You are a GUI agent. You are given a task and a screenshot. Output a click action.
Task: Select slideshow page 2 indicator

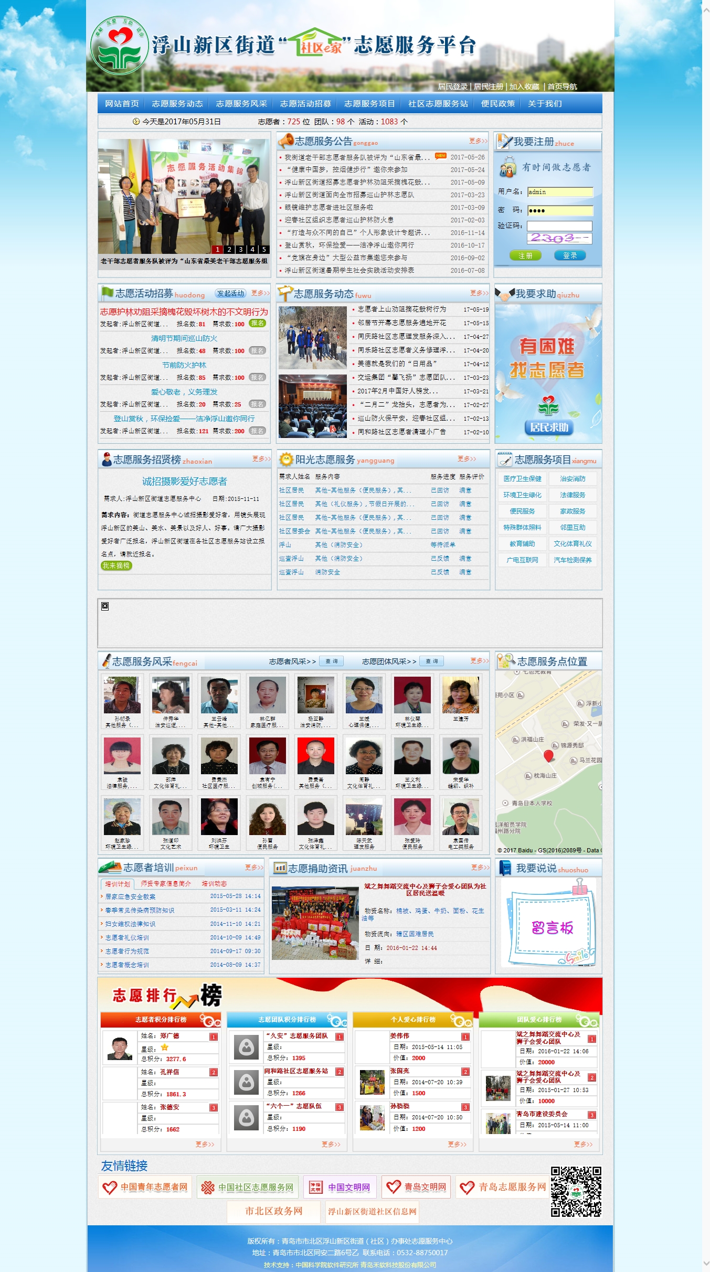(x=229, y=250)
